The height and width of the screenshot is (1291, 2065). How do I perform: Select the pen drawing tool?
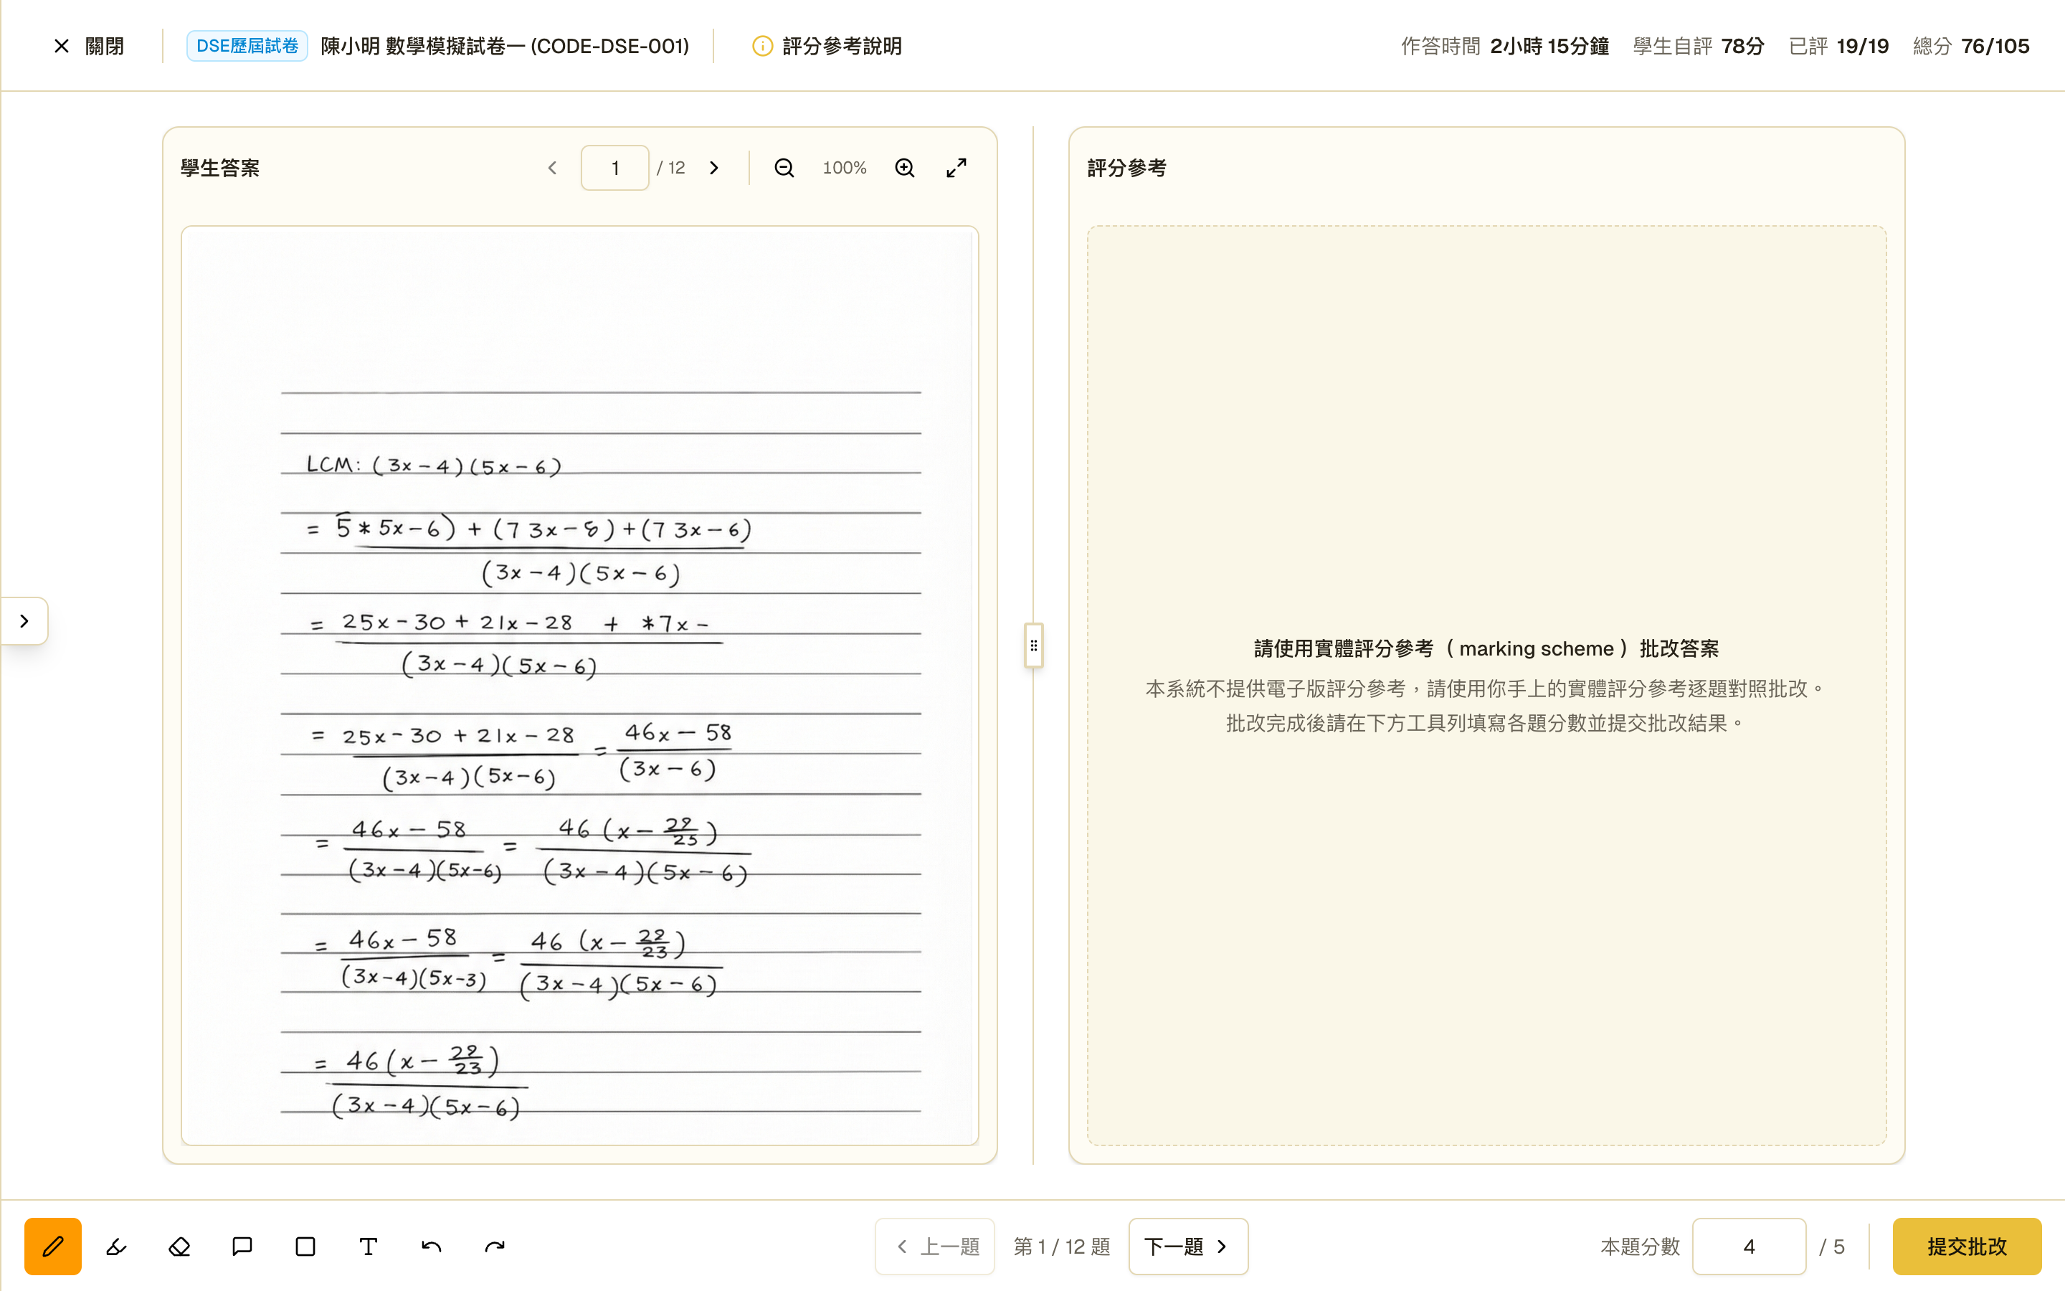[x=53, y=1246]
